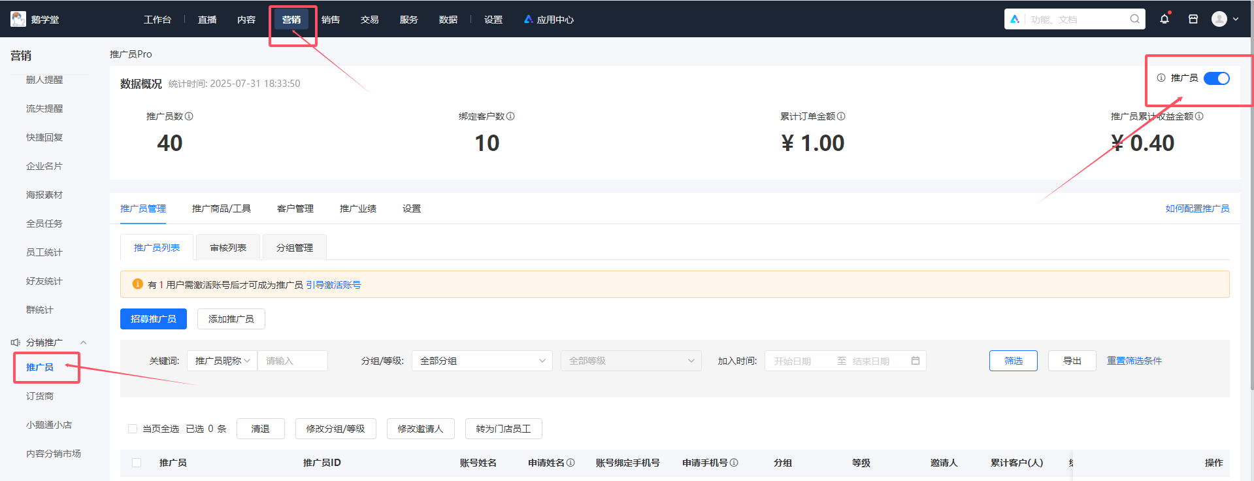1254x481 pixels.
Task: Open the 引导激活账号 link
Action: [x=333, y=285]
